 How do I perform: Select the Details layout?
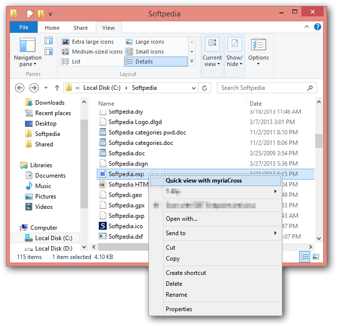coord(156,62)
